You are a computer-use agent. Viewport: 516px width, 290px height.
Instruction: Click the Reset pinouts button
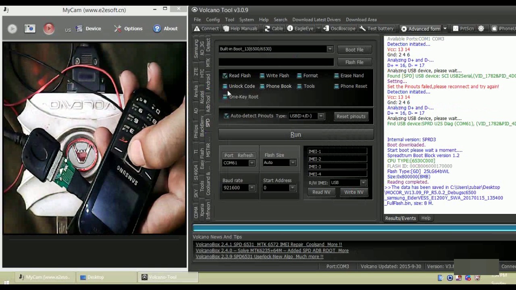pos(351,116)
